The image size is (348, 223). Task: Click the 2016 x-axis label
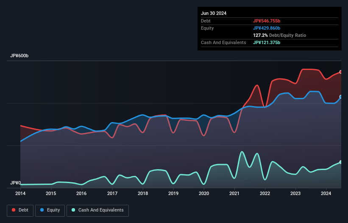pyautogui.click(x=81, y=193)
